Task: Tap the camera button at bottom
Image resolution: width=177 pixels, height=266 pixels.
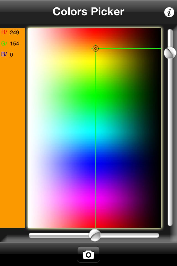Action: click(88, 254)
